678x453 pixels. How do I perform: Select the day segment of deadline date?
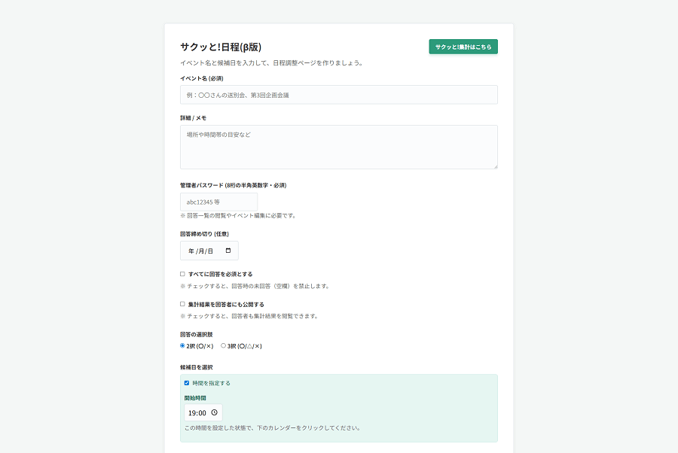(x=210, y=251)
